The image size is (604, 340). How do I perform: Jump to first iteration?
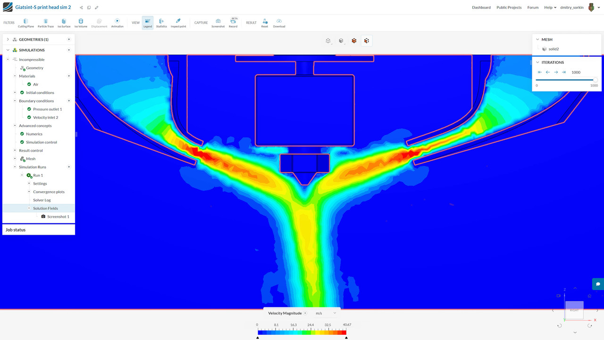click(540, 72)
